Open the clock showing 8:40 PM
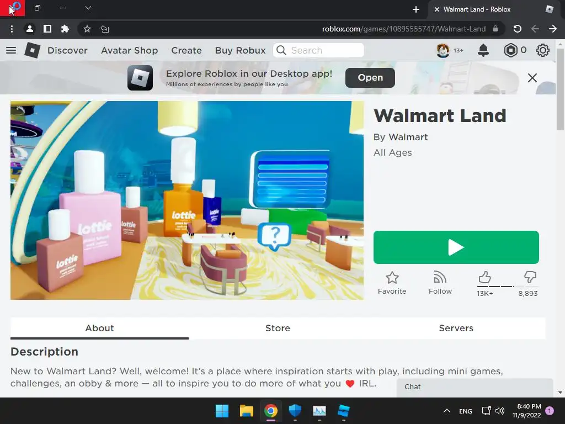 (527, 411)
